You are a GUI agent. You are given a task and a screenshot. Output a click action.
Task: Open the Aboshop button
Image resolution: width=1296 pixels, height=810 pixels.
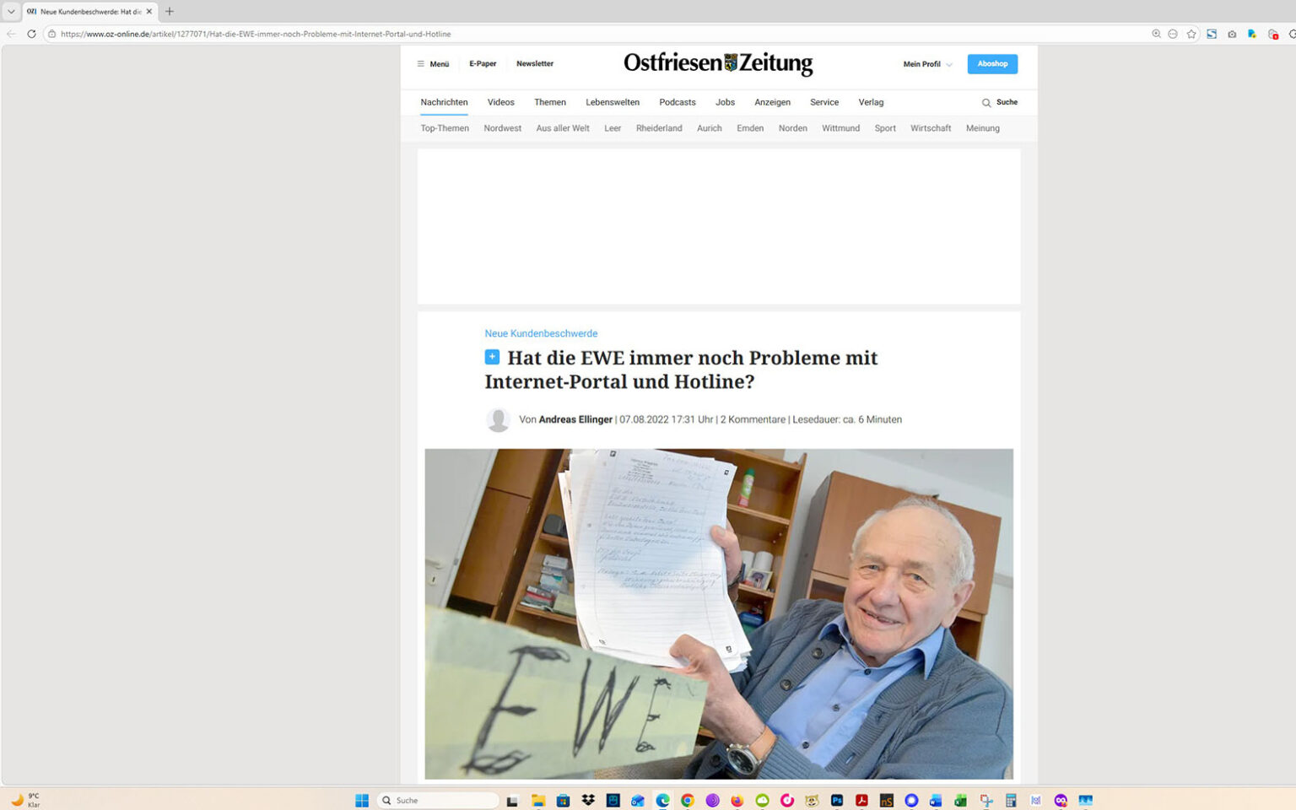tap(991, 63)
